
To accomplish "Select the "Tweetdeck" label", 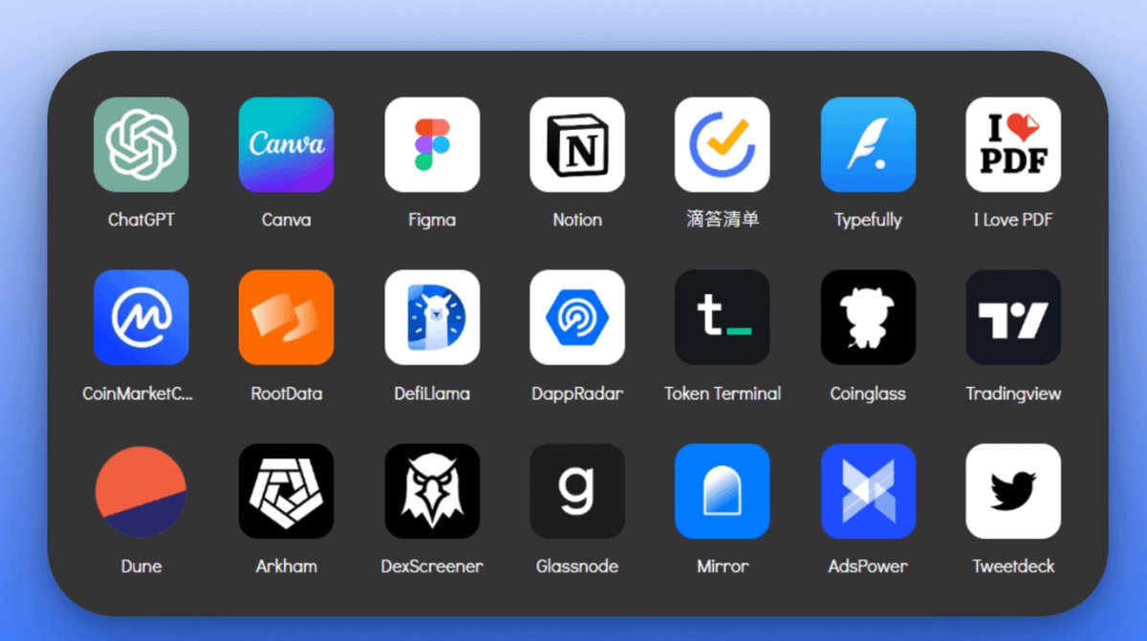I will pyautogui.click(x=1013, y=566).
